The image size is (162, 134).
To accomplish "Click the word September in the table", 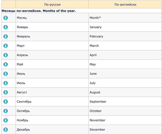I will (98, 102).
